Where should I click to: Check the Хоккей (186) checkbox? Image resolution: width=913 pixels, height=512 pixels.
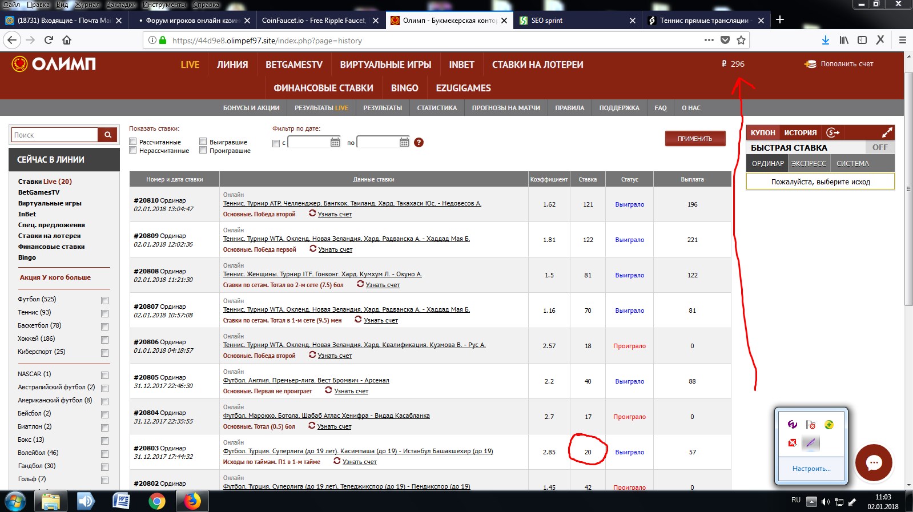(x=104, y=340)
